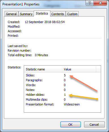Click the Last saved by: label
The height and width of the screenshot is (132, 109).
point(18,46)
